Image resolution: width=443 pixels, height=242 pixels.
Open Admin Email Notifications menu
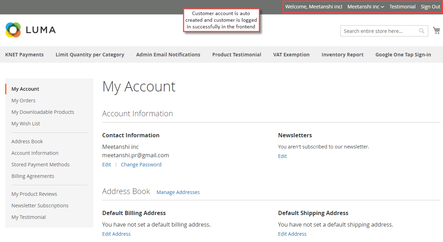(168, 54)
